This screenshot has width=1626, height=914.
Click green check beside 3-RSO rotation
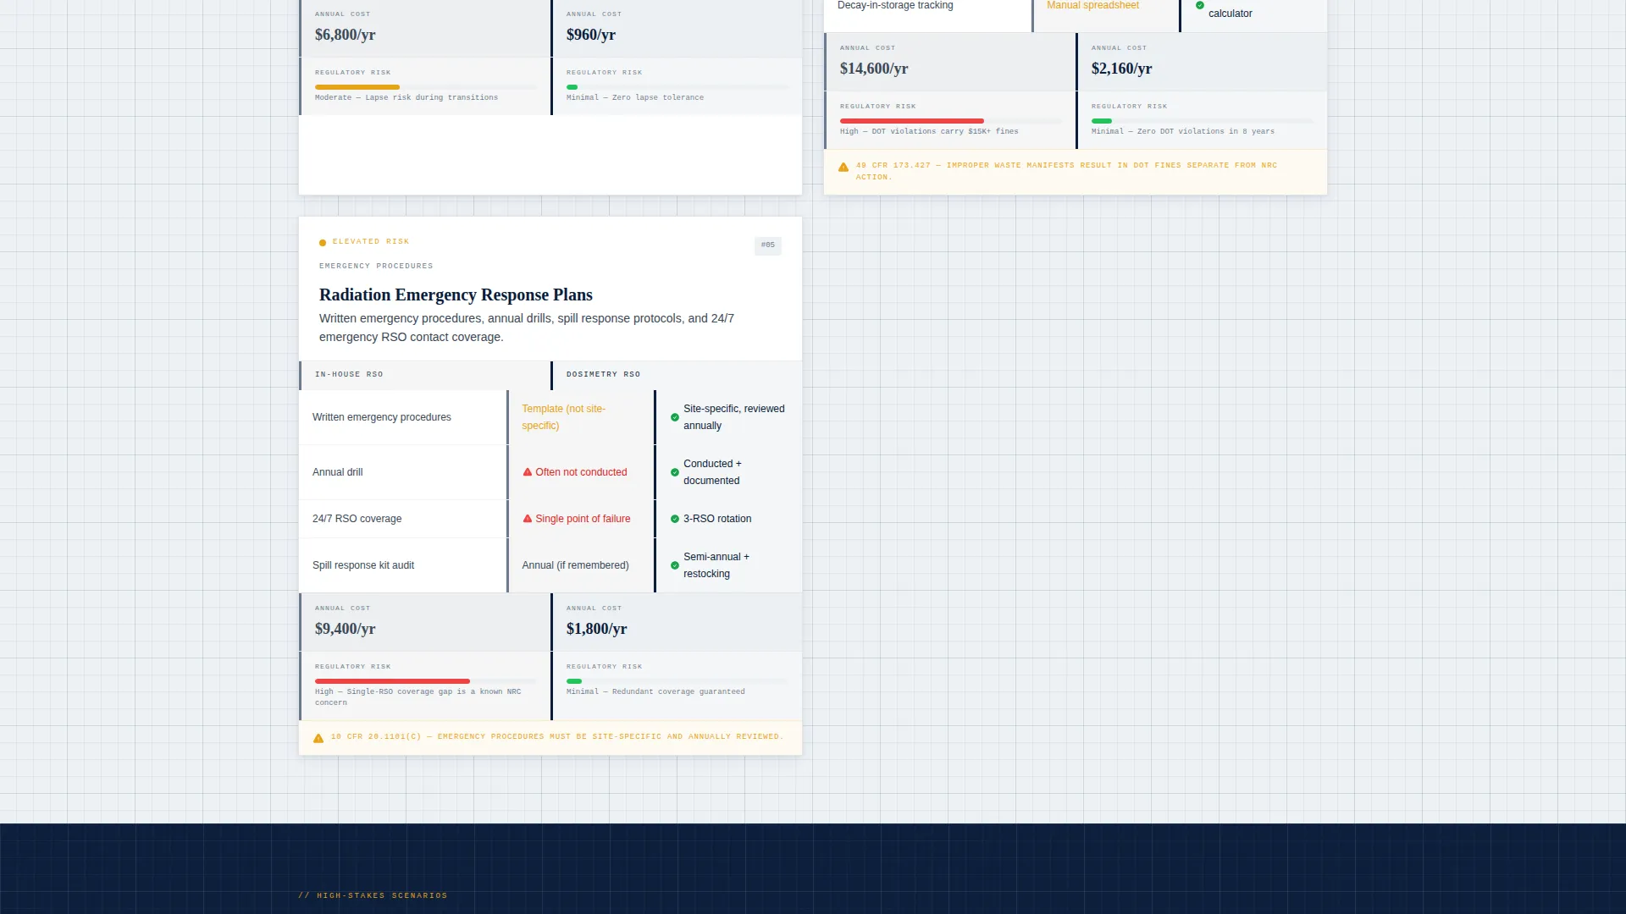click(675, 519)
